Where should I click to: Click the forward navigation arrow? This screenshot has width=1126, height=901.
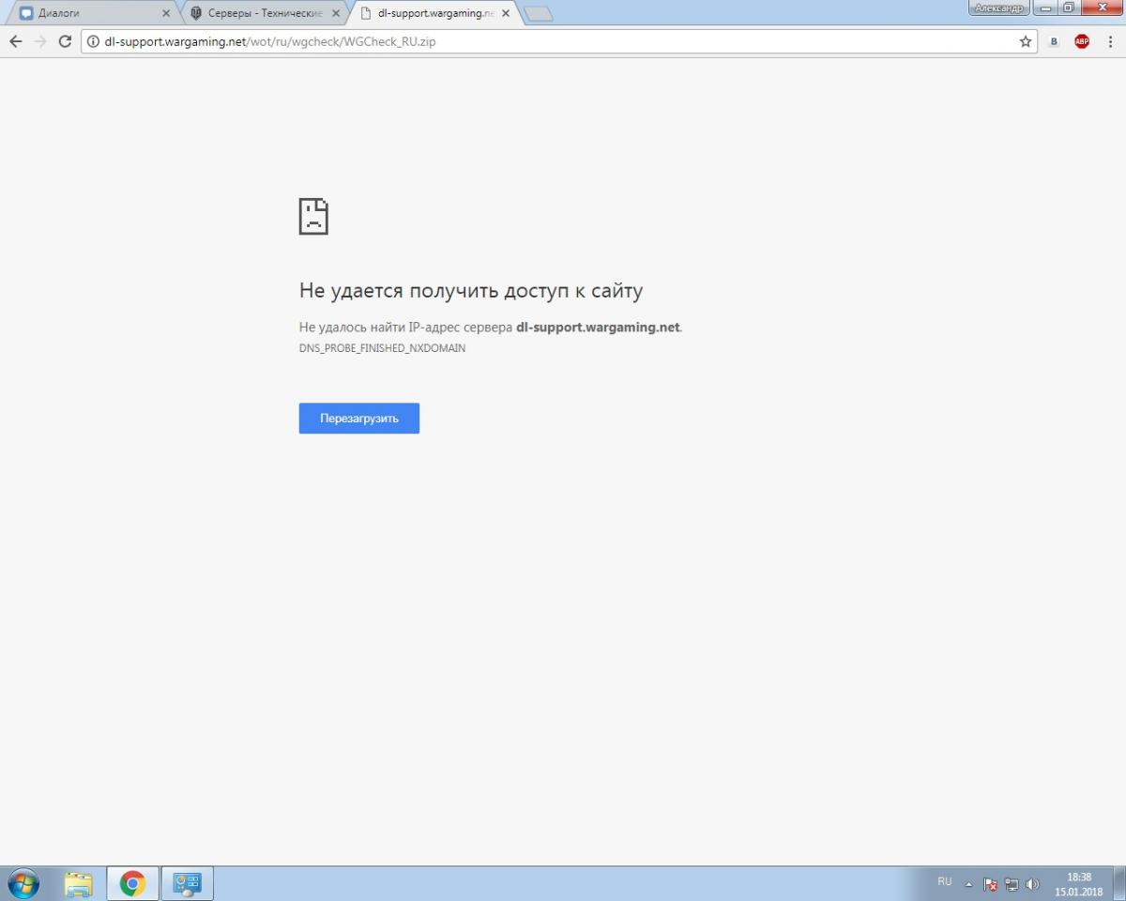click(40, 41)
